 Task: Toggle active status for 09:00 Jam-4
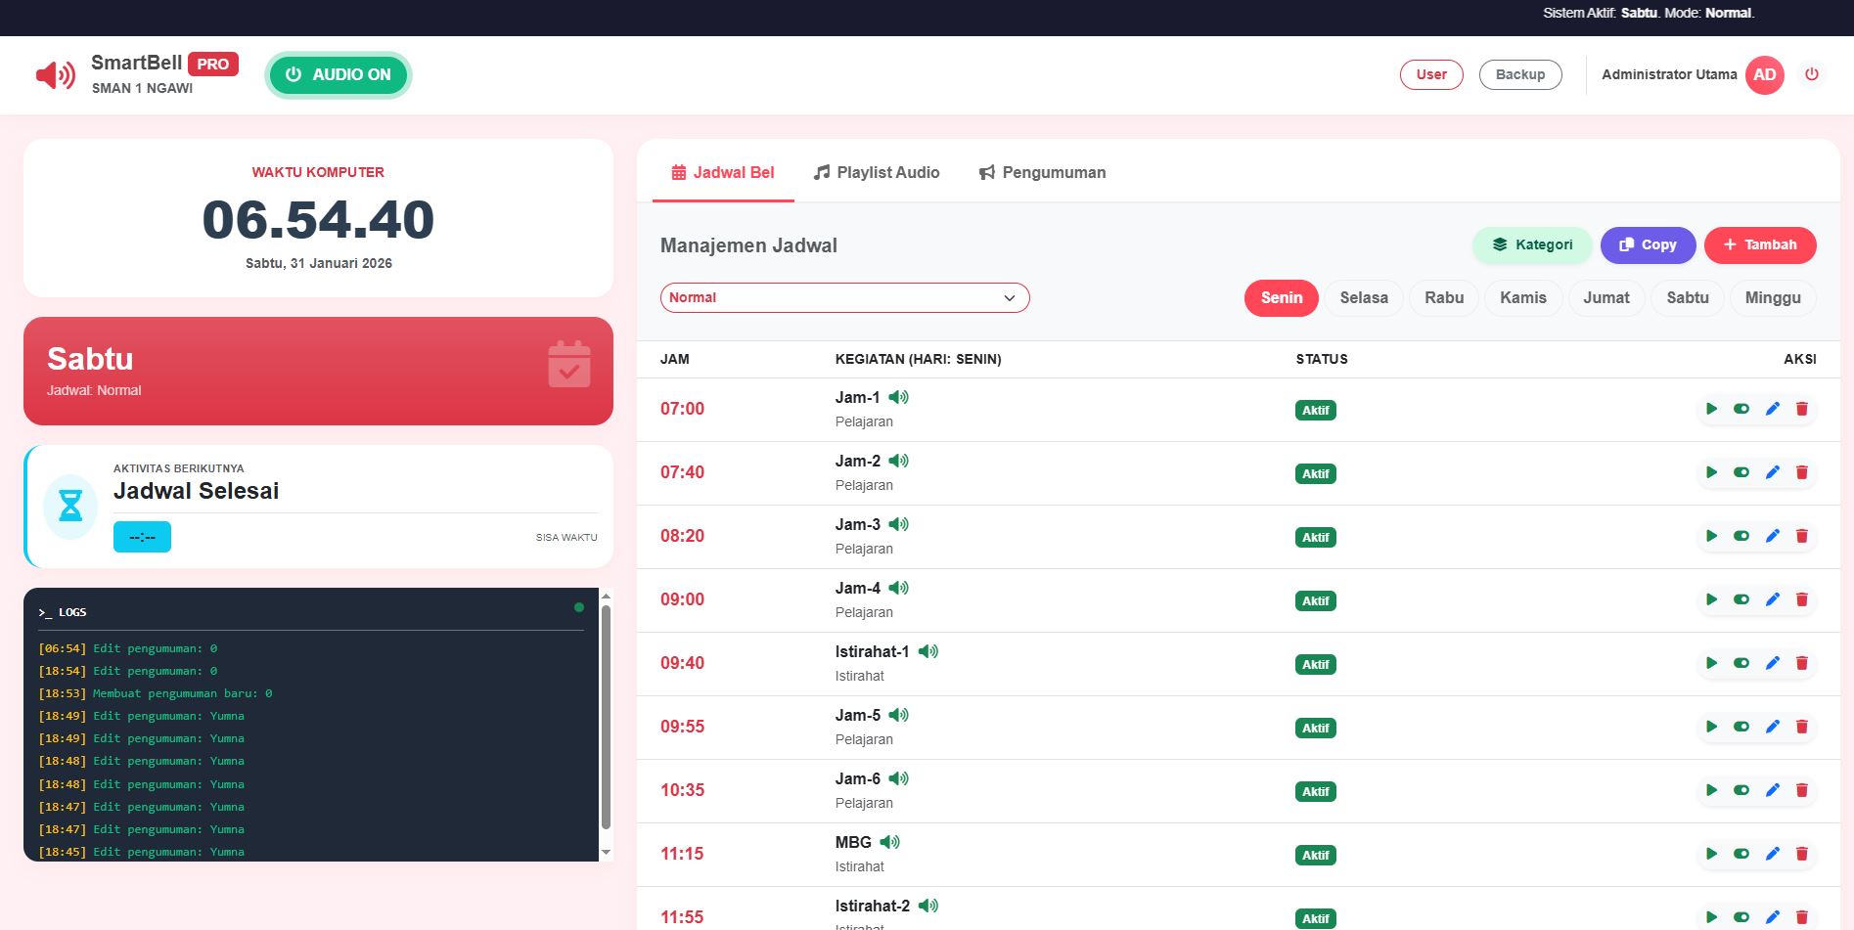[1741, 599]
